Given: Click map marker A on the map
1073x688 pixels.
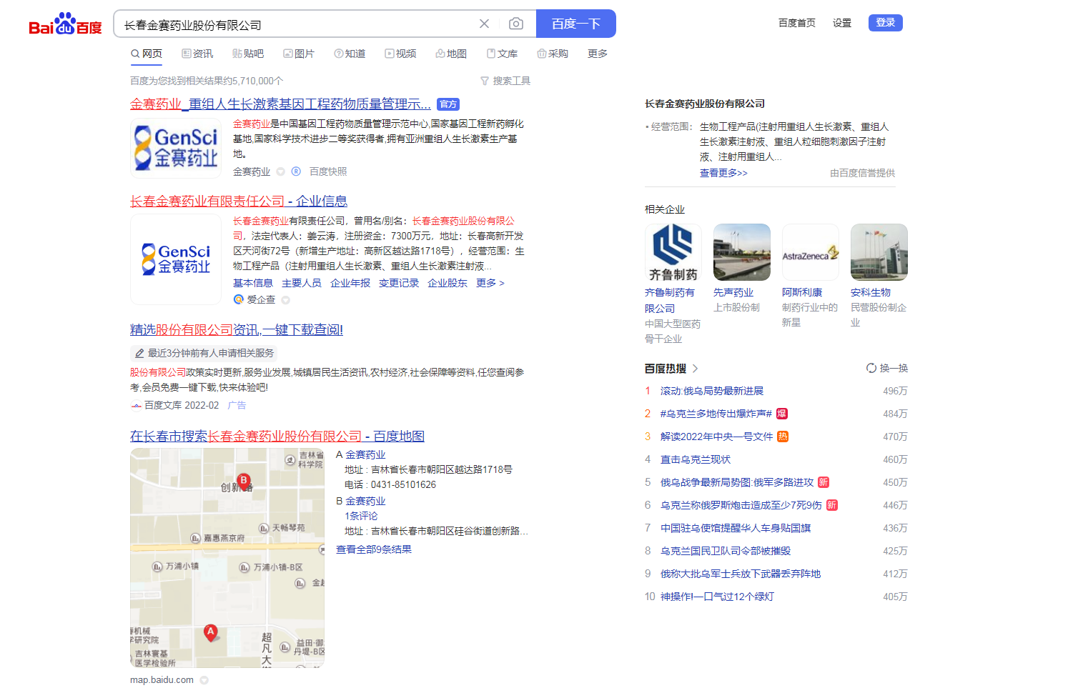Looking at the screenshot, I should (x=210, y=633).
